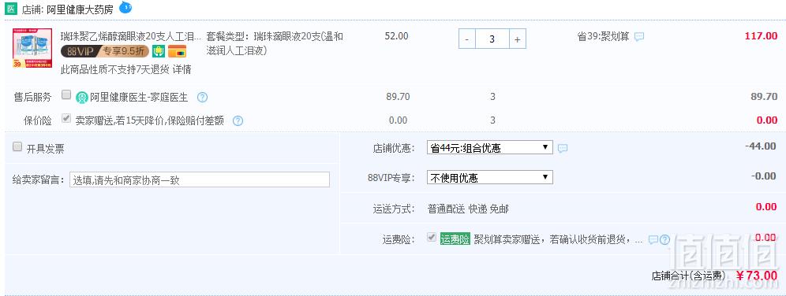Click the 89.70 family doctor service unit price
Viewport: 786px width, 296px height.
pos(398,97)
